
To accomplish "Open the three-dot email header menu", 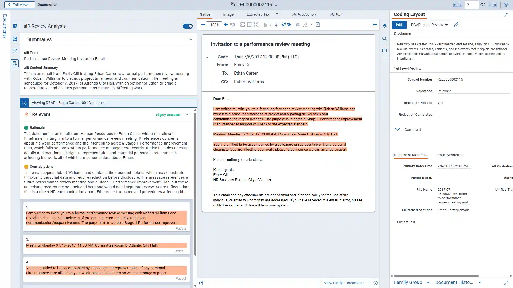I will tap(207, 56).
